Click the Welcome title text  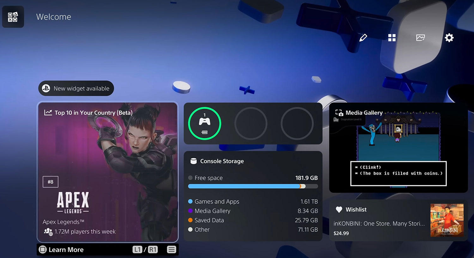pyautogui.click(x=54, y=17)
